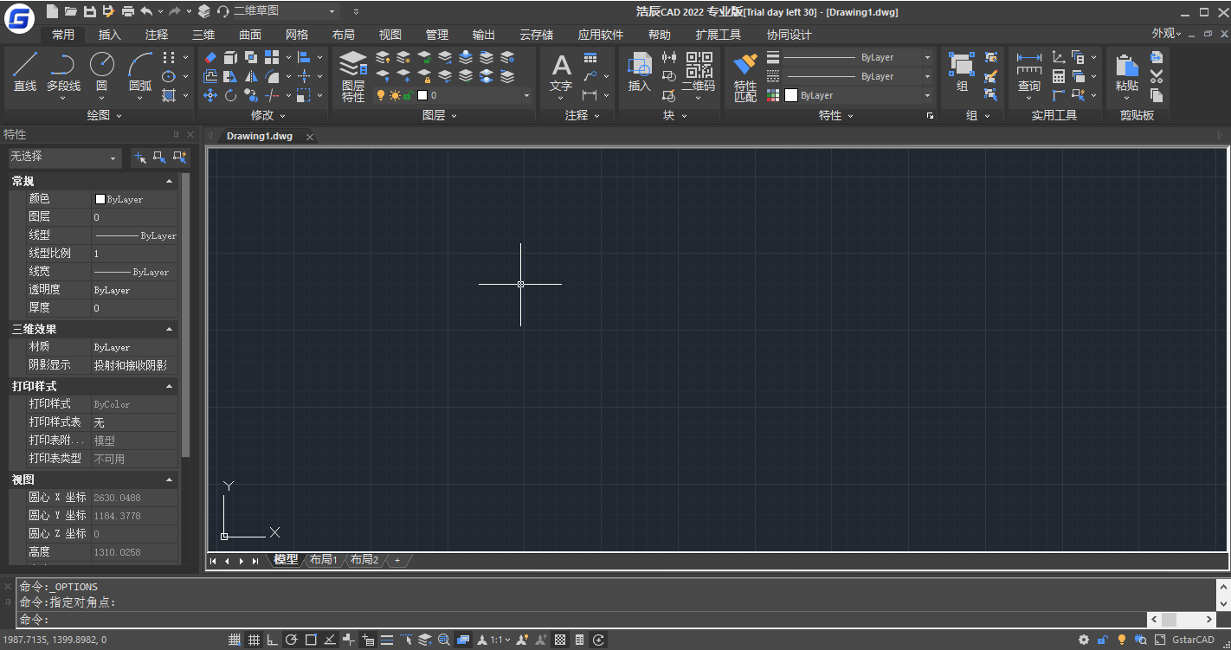The image size is (1231, 650).
Task: Open the quick calculator icon in utilities
Action: 1058,76
